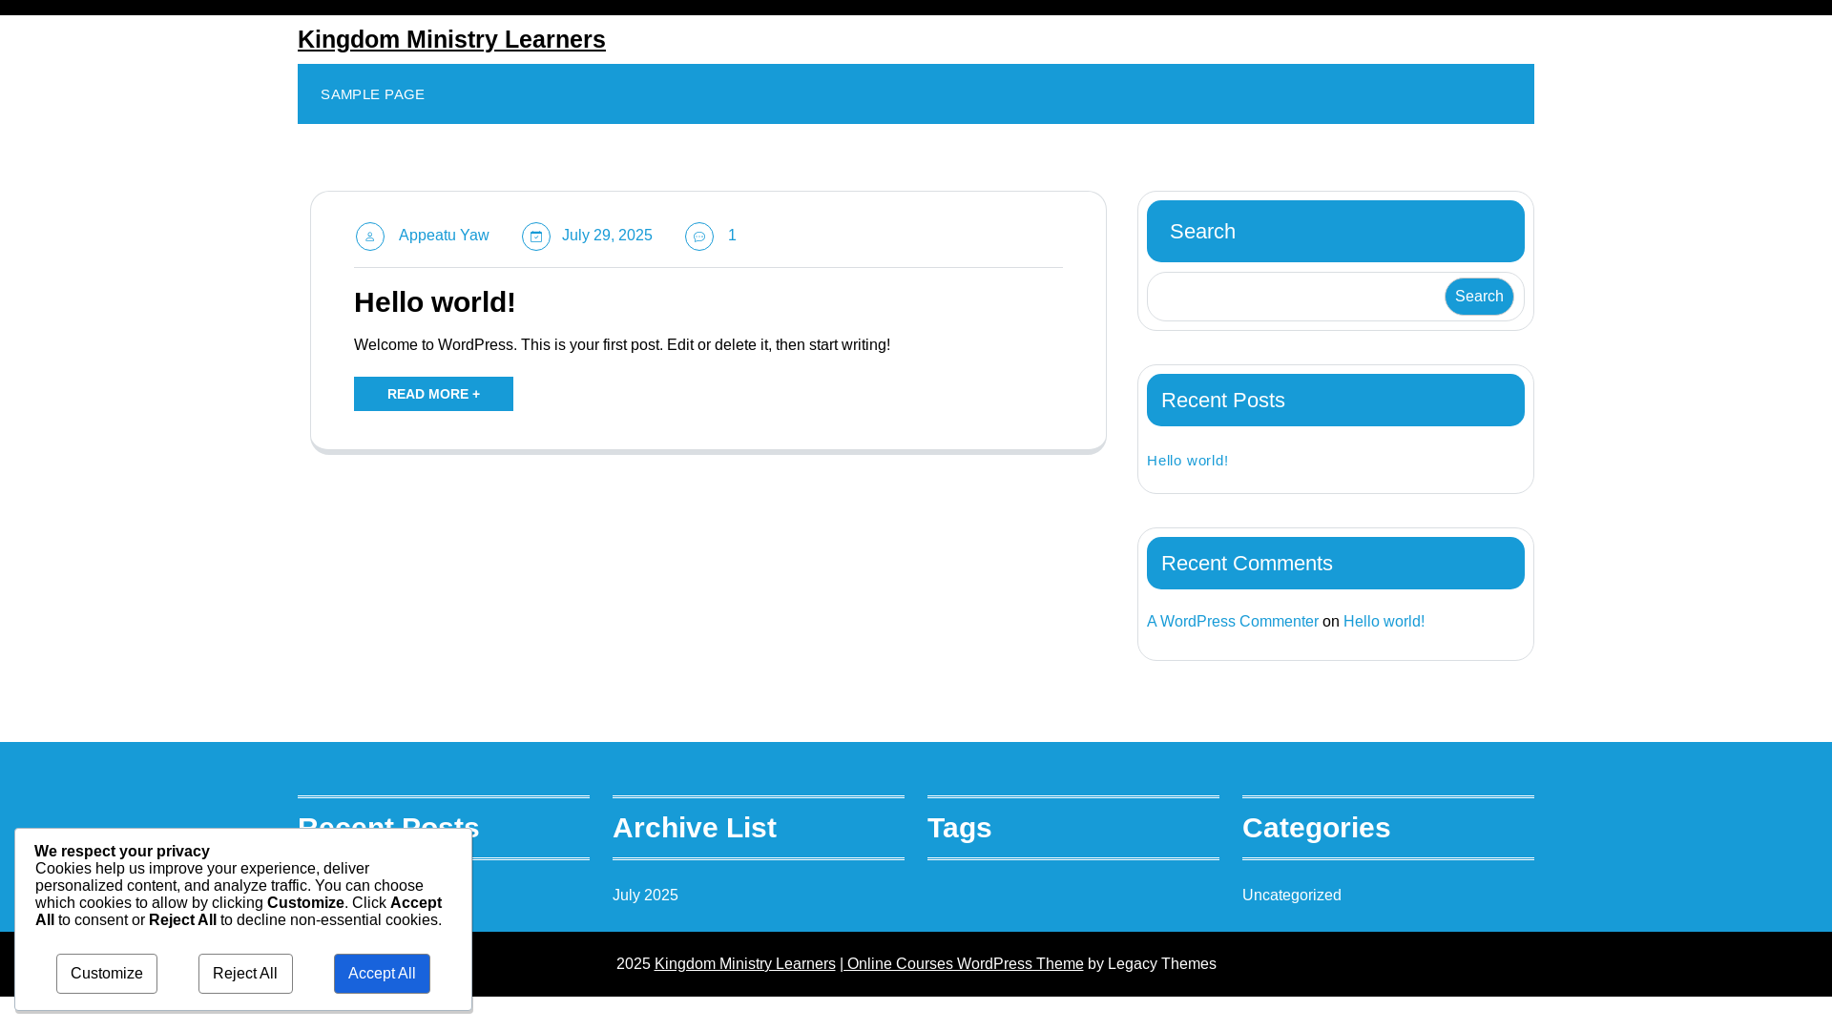Click the author user icon beside Appeatu Yaw
Viewport: 1832px width, 1030px height.
click(x=370, y=237)
